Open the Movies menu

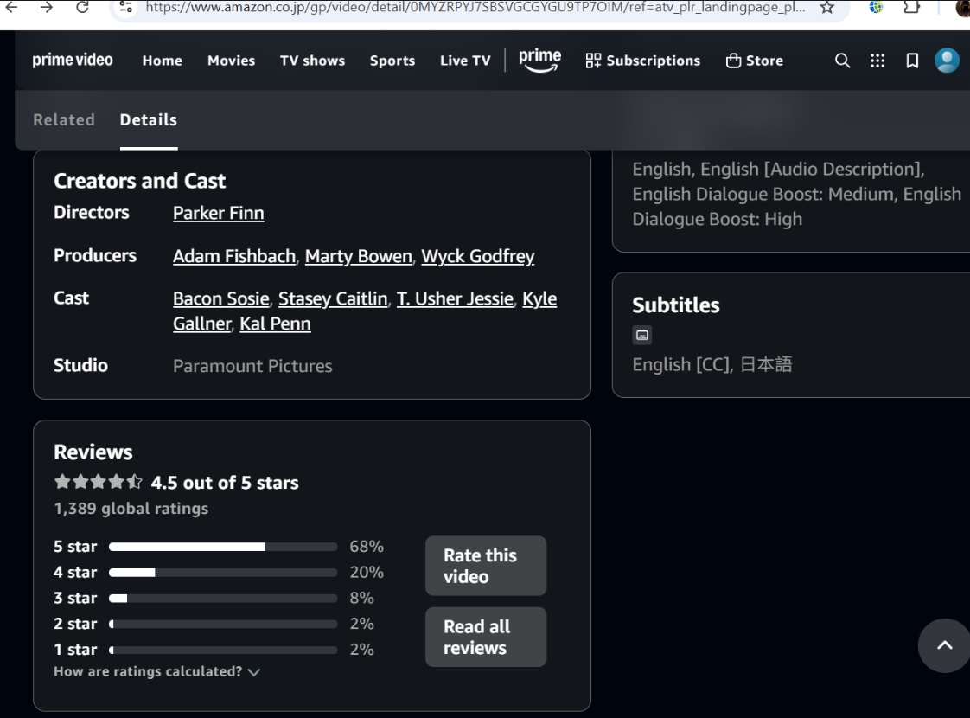pyautogui.click(x=231, y=61)
